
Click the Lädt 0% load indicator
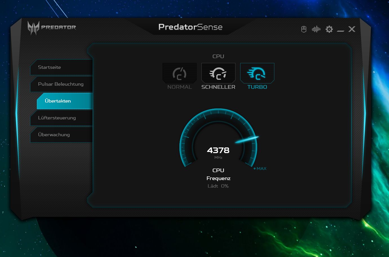coord(218,186)
